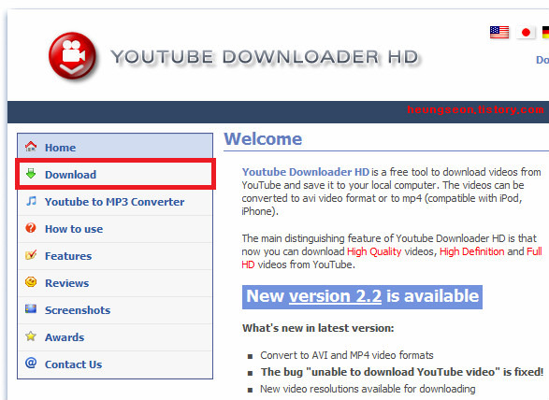
Task: View the Features page
Action: click(115, 256)
